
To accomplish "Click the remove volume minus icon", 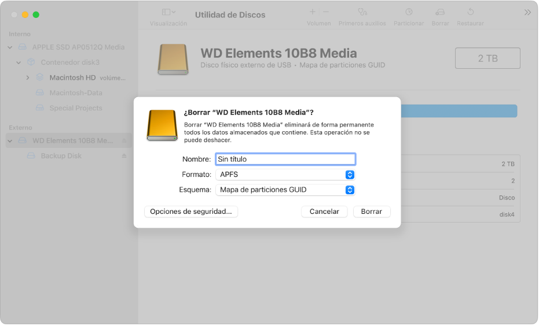I will (326, 12).
